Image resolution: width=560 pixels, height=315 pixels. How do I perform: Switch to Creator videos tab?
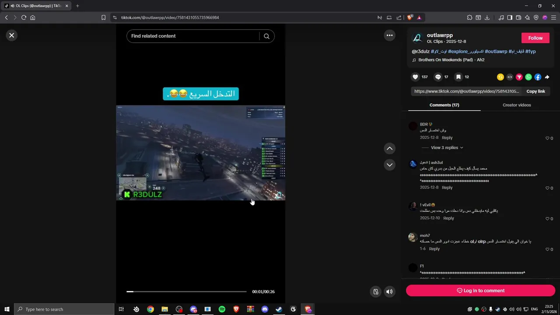click(x=517, y=105)
